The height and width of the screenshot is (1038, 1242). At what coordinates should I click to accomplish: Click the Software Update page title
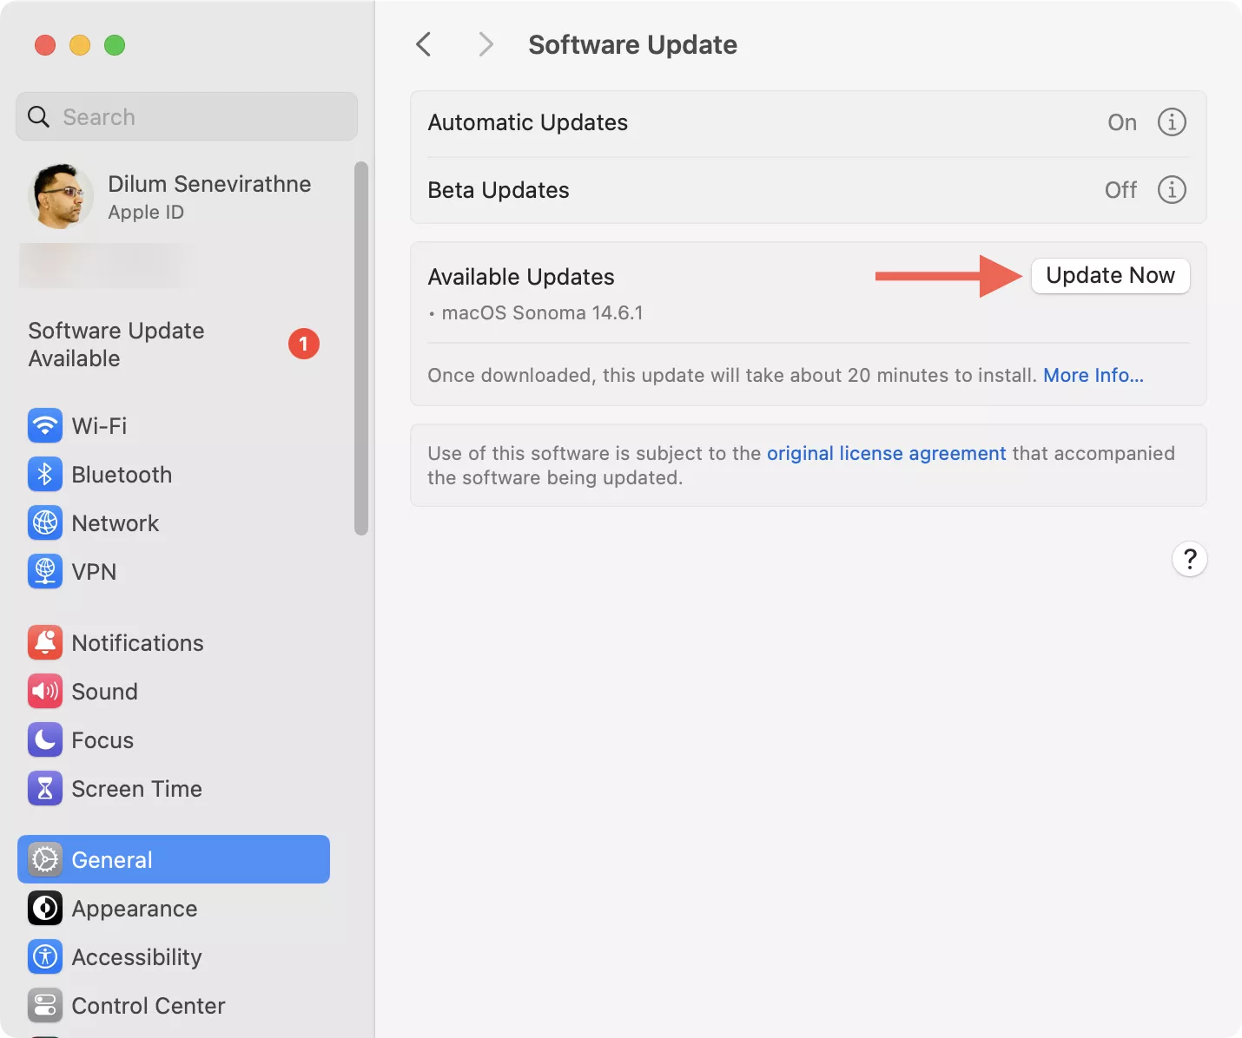pyautogui.click(x=633, y=44)
